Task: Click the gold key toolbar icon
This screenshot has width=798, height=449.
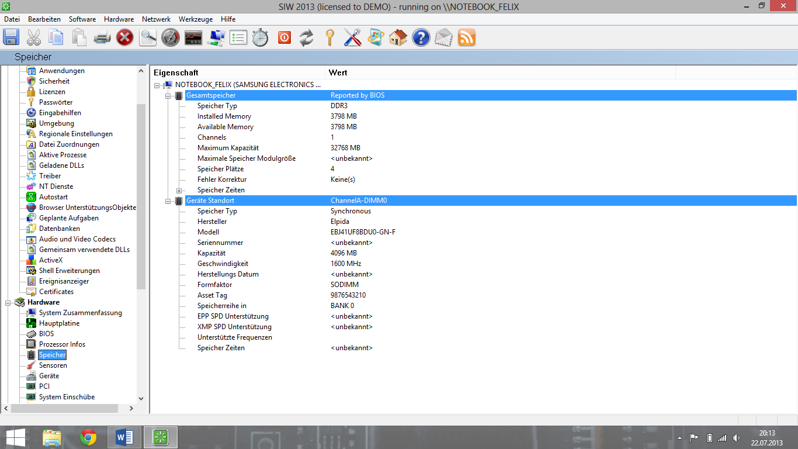Action: click(x=329, y=38)
